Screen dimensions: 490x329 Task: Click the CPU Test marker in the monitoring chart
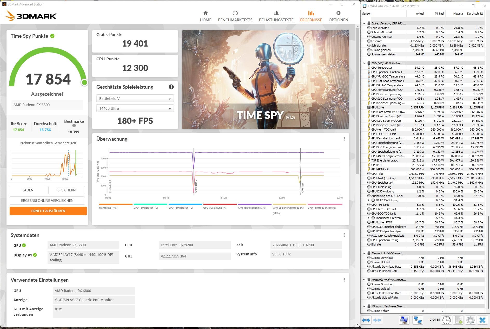[x=303, y=188]
